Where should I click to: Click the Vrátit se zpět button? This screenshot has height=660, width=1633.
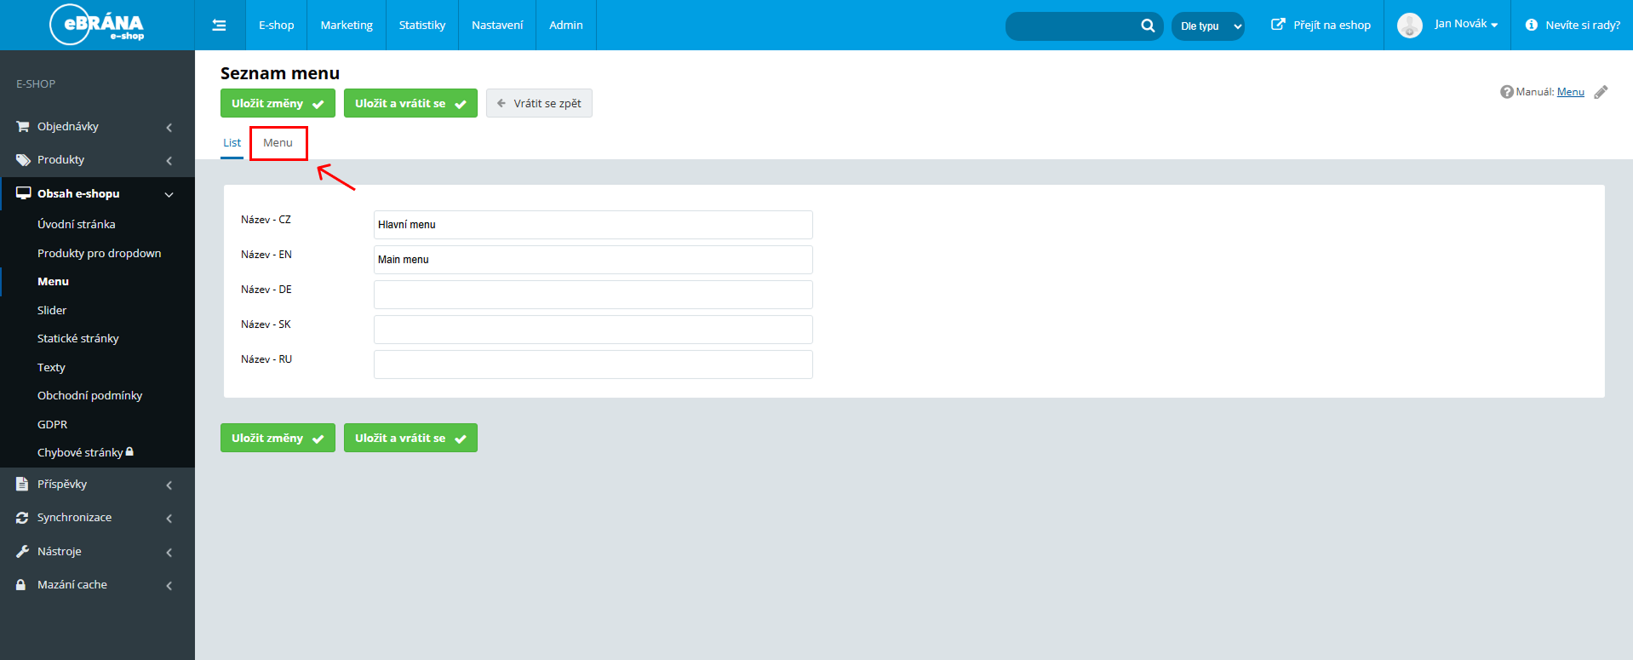tap(539, 104)
